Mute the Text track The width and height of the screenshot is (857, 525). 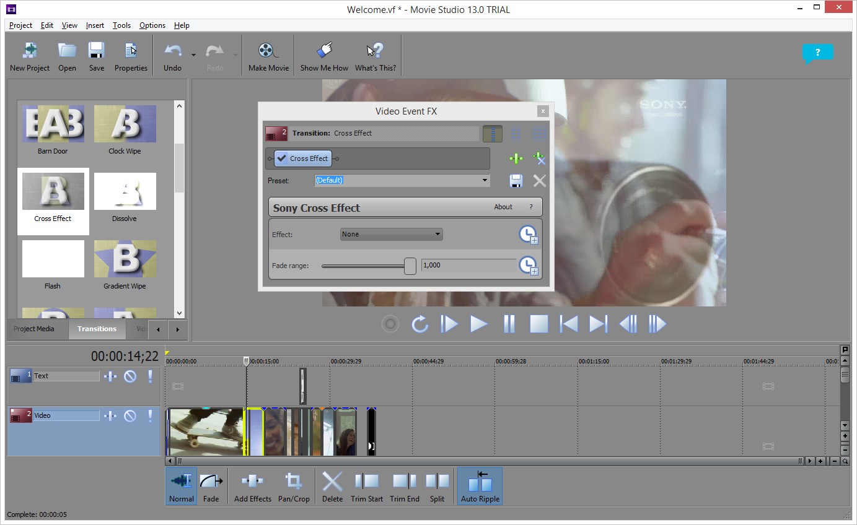point(130,376)
